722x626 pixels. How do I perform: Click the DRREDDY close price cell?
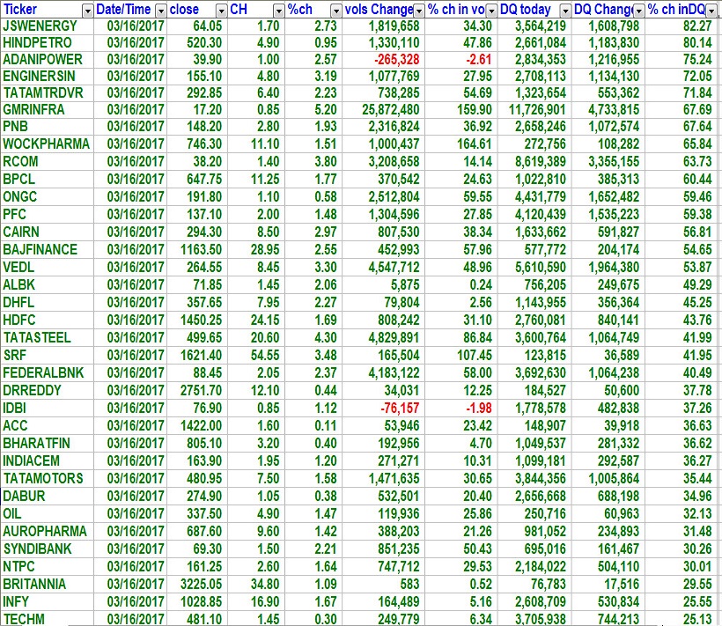point(197,391)
